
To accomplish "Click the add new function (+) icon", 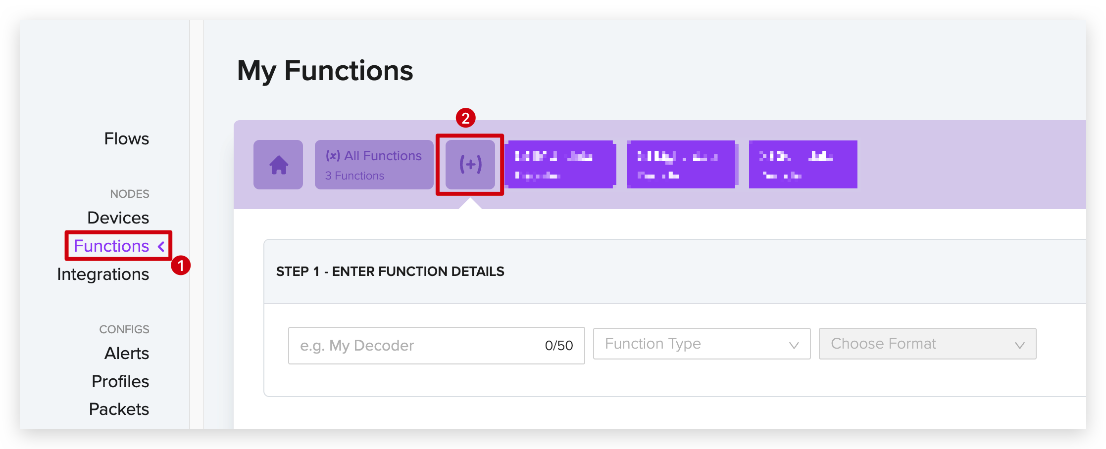I will point(470,165).
